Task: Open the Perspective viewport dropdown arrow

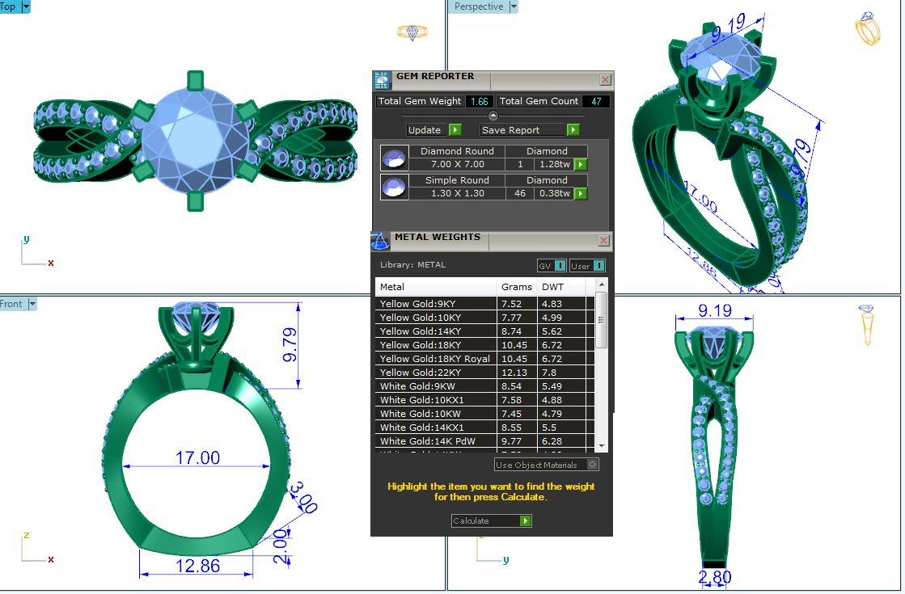Action: click(x=513, y=6)
